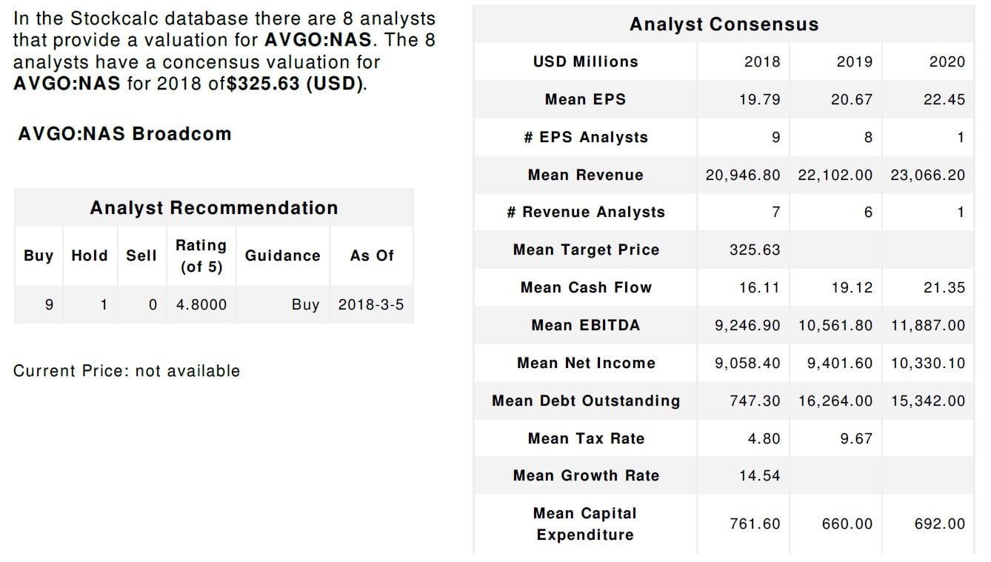Click the Analyst Consensus table heading
This screenshot has height=562, width=991.
[724, 24]
